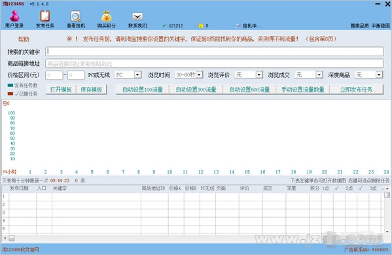Open the 浏览成交 dropdown
This screenshot has height=255, width=392.
click(319, 75)
